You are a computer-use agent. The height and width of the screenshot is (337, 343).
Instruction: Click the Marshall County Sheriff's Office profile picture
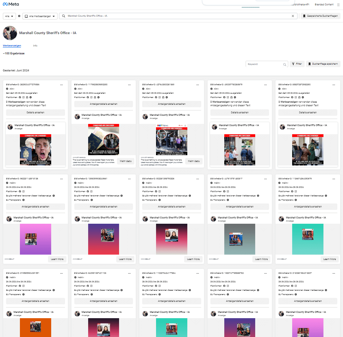point(10,33)
